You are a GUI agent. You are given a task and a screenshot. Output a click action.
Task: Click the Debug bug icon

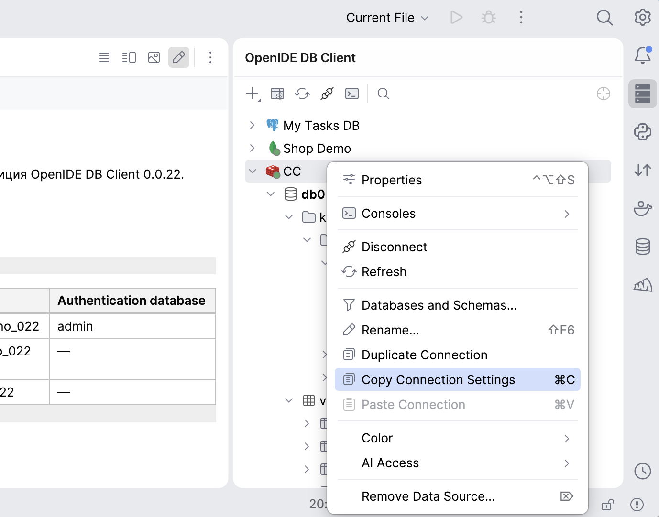pyautogui.click(x=489, y=18)
